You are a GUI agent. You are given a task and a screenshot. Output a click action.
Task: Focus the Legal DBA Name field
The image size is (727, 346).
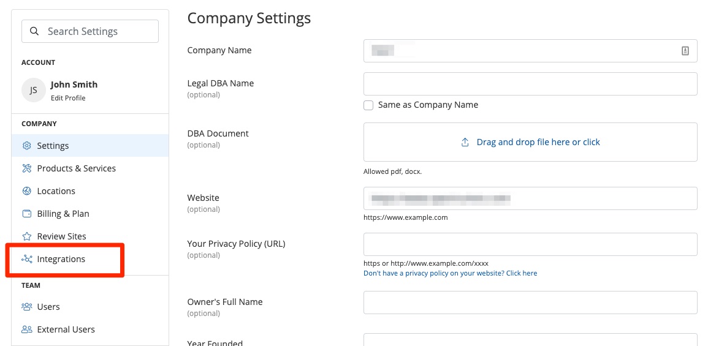point(530,84)
